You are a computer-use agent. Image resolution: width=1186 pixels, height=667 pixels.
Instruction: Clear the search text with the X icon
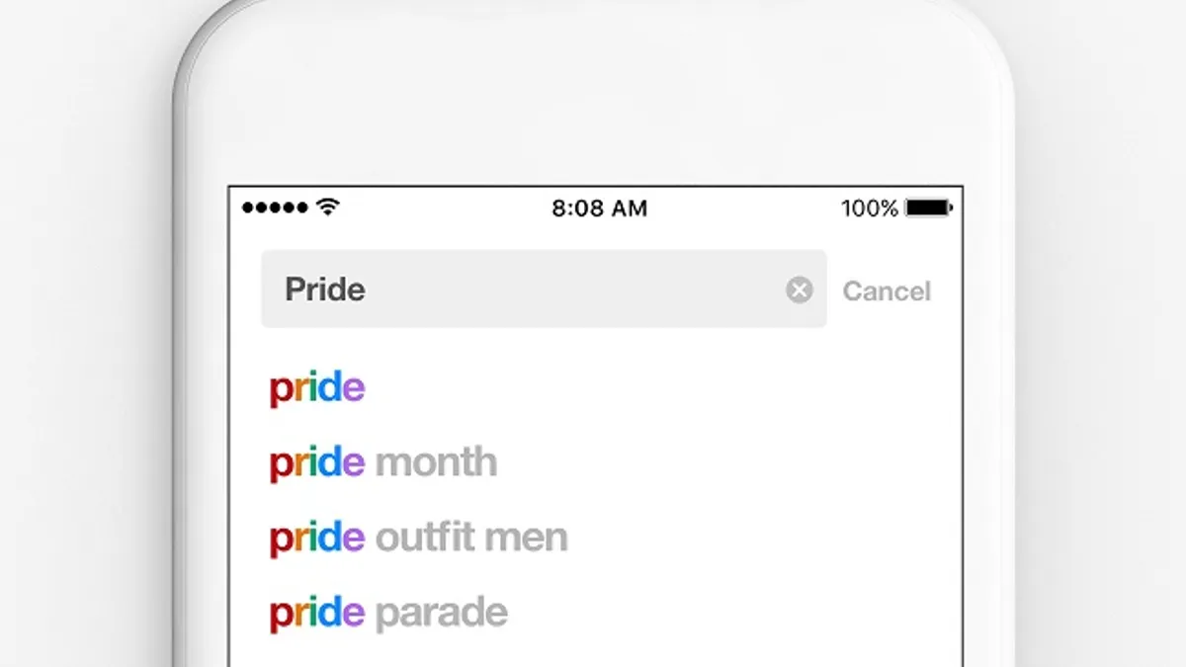pos(800,290)
